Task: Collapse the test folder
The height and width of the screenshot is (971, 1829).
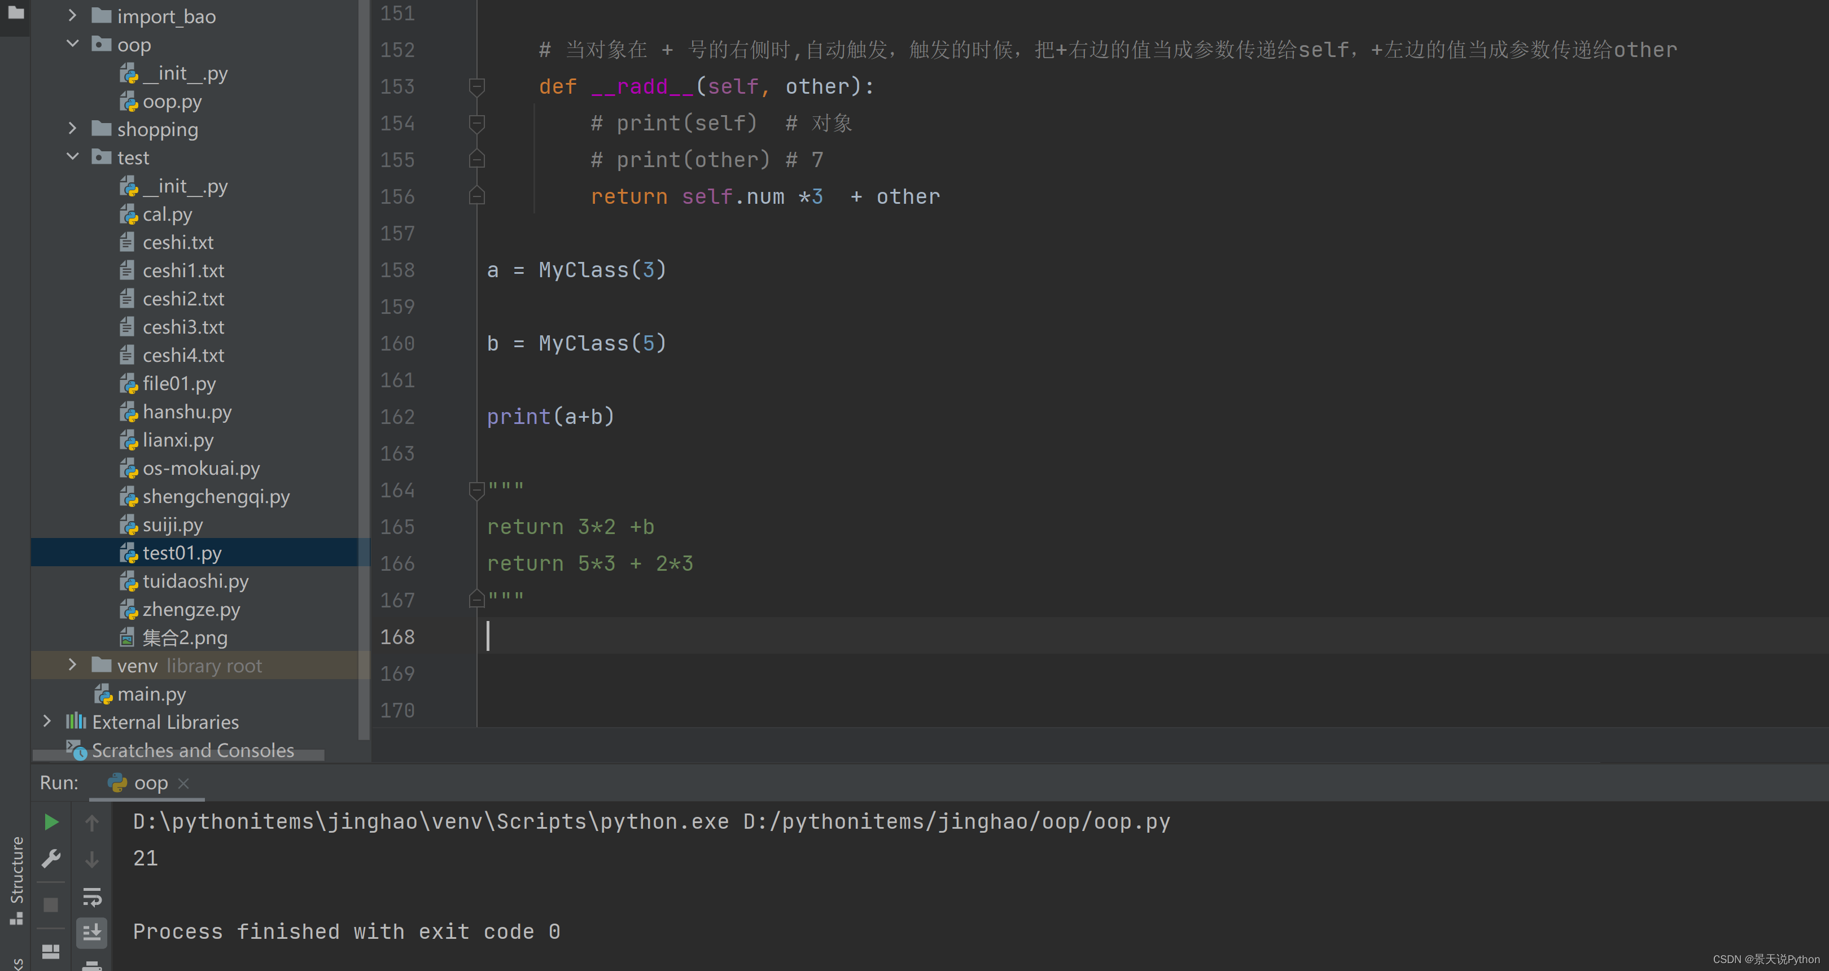Action: pyautogui.click(x=72, y=157)
